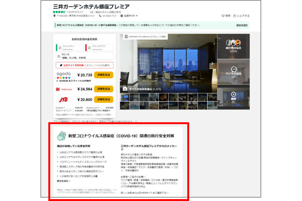Click the video play icon above 動画
The width and height of the screenshot is (302, 201).
(233, 94)
